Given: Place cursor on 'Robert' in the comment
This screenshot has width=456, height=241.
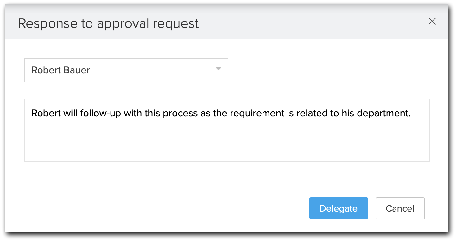Looking at the screenshot, I should 46,114.
